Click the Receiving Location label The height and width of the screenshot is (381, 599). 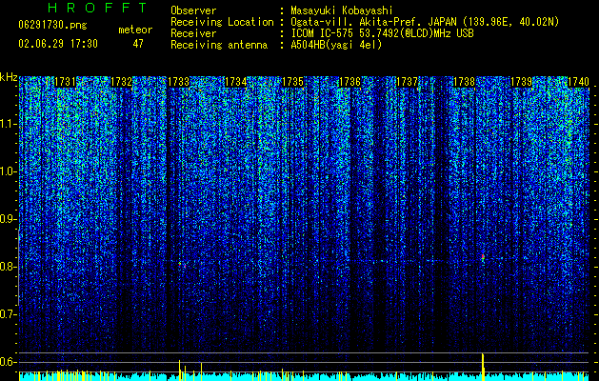[222, 22]
